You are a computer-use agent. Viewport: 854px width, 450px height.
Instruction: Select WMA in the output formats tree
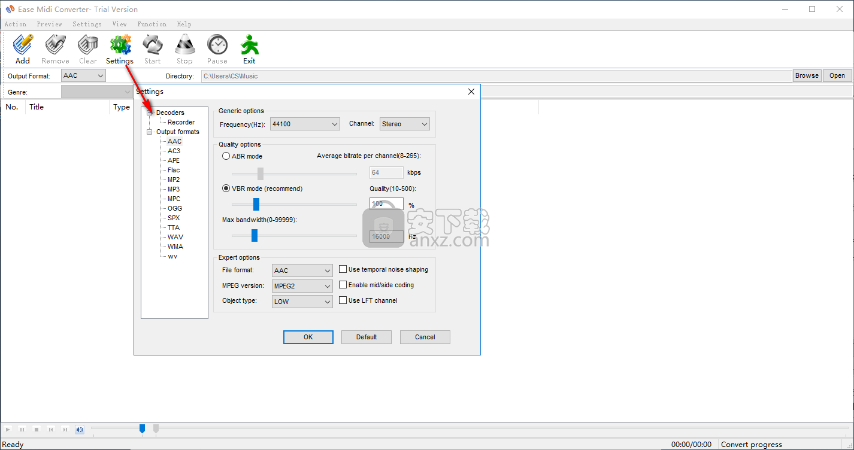(175, 247)
